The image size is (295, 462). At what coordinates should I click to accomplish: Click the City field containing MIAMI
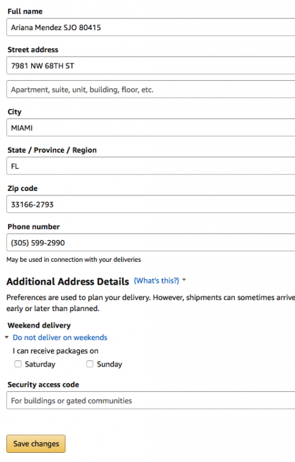click(151, 128)
